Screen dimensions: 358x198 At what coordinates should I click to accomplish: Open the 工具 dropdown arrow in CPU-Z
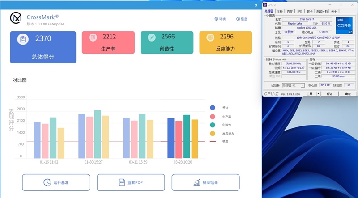[319, 94]
